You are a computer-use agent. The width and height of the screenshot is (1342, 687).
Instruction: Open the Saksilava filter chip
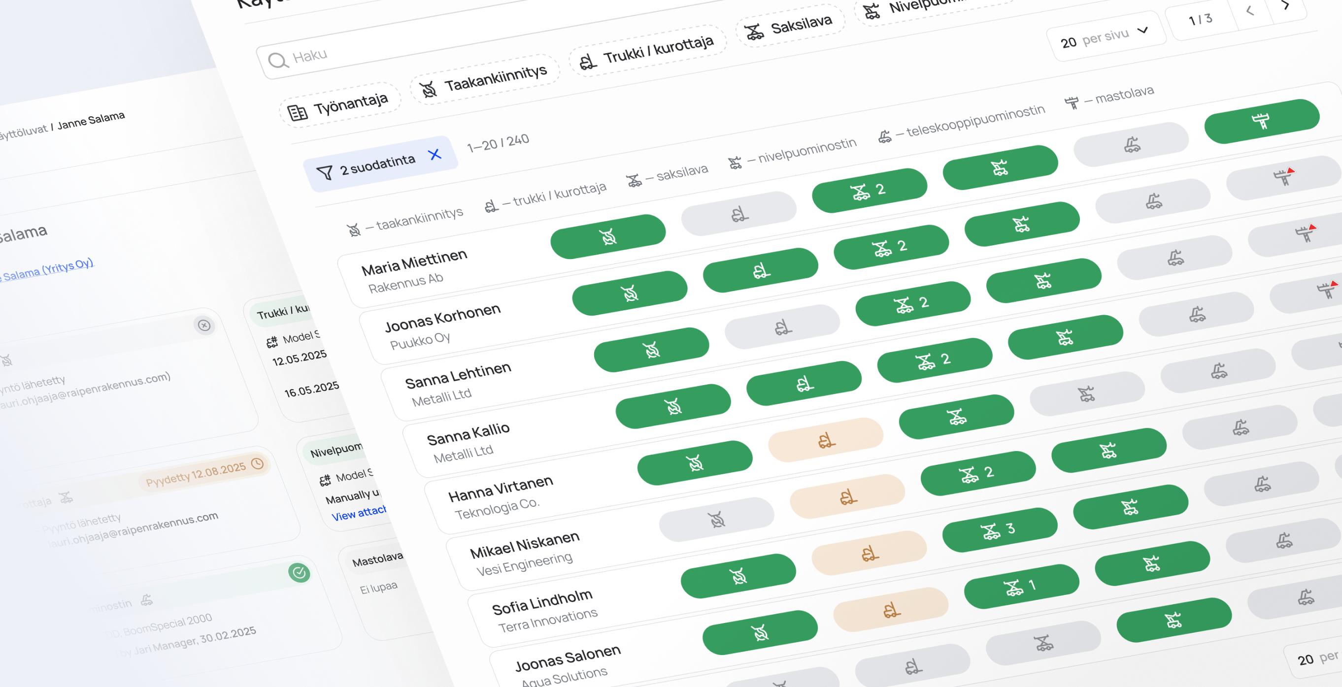(791, 26)
